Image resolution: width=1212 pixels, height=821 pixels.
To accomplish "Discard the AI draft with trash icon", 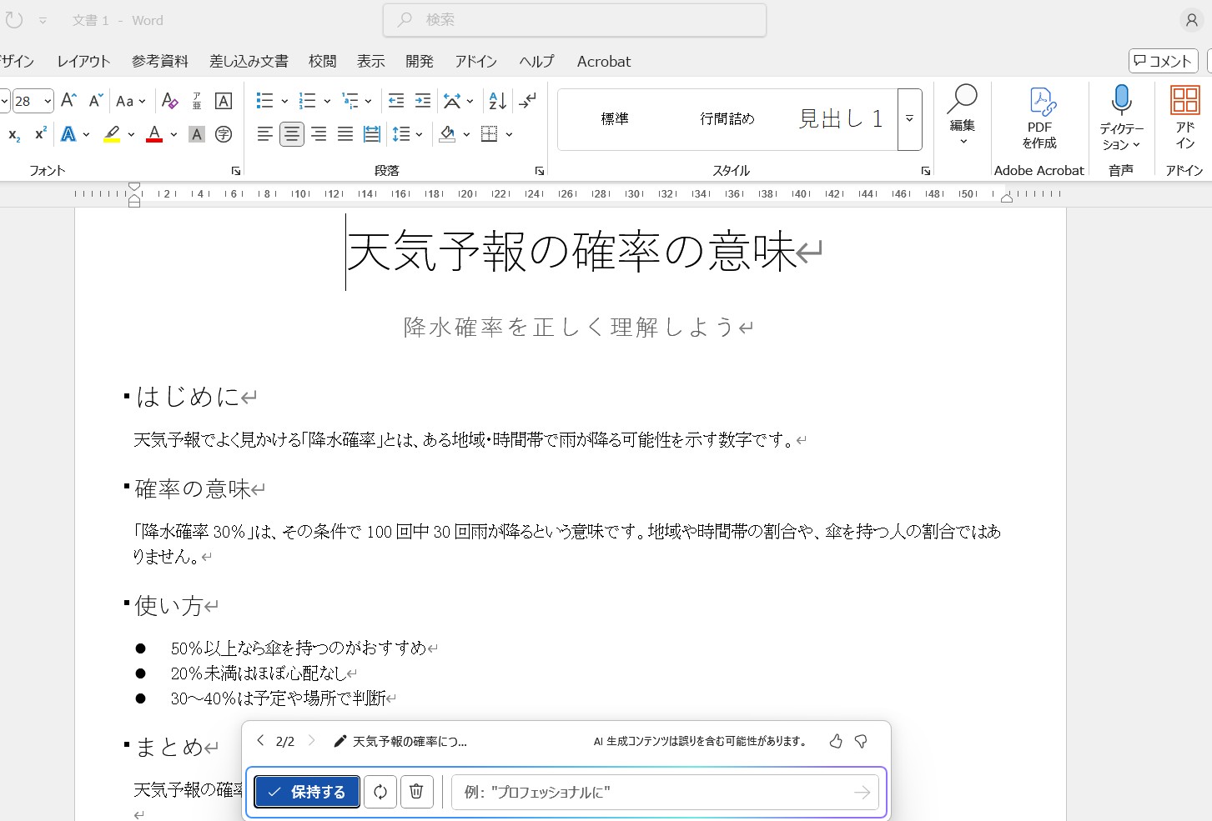I will pyautogui.click(x=416, y=792).
